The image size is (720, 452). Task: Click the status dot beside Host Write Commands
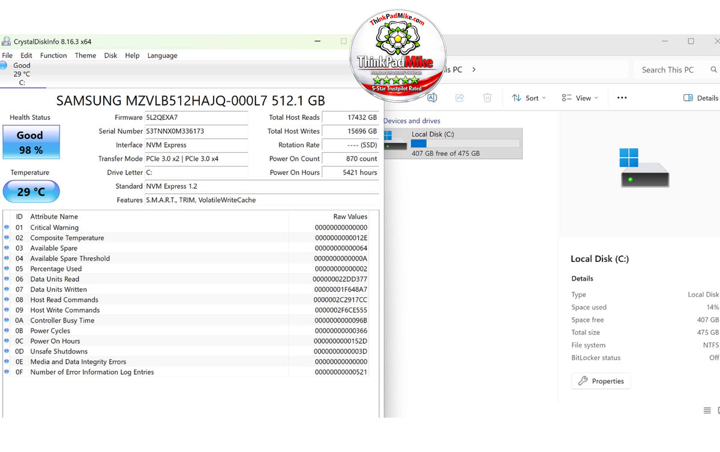point(7,310)
